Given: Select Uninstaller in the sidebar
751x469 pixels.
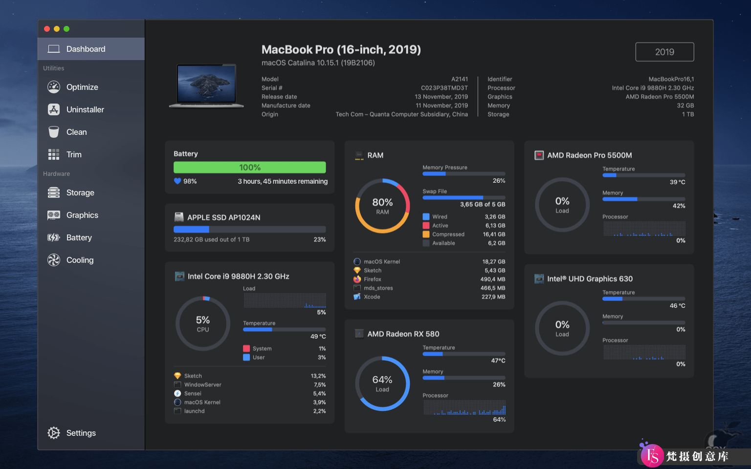Looking at the screenshot, I should coord(91,109).
